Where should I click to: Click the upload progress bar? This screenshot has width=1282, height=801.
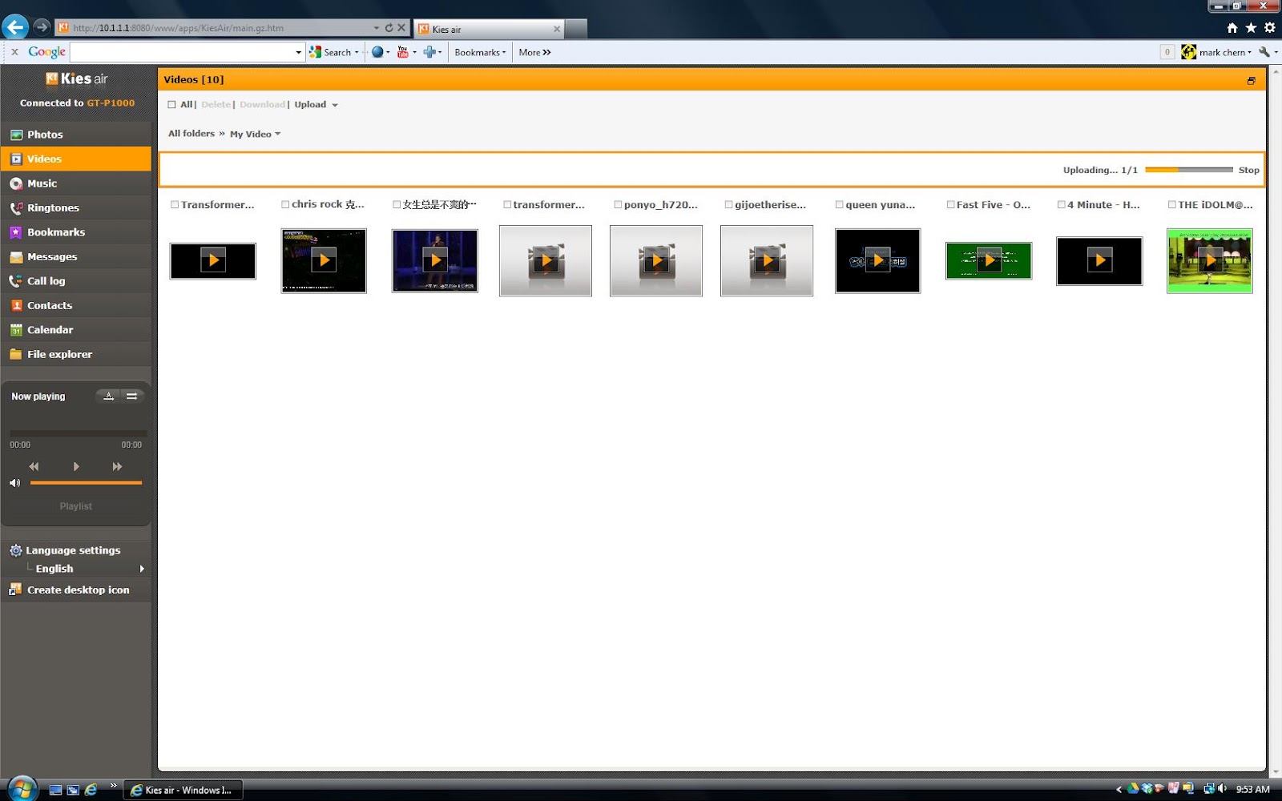click(x=1189, y=170)
